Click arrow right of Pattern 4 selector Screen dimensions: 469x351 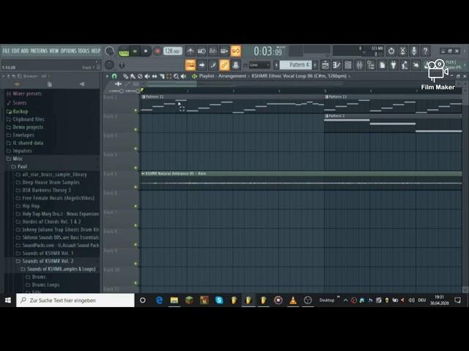[315, 65]
